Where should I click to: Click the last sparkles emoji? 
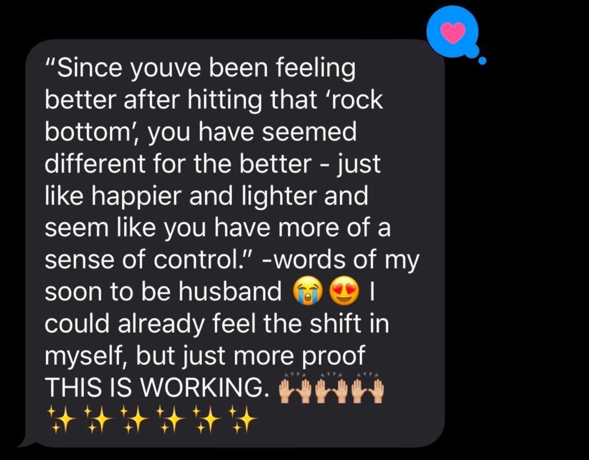(x=244, y=419)
